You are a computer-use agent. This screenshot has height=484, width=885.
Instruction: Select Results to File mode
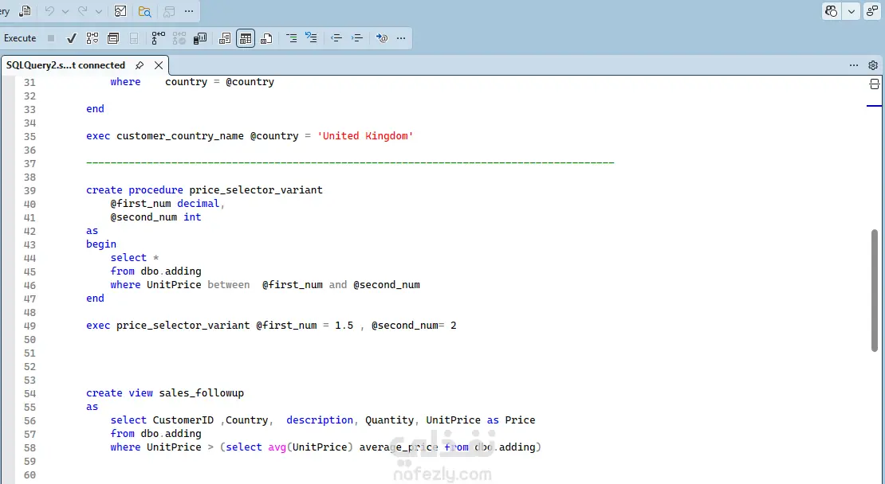pyautogui.click(x=266, y=38)
